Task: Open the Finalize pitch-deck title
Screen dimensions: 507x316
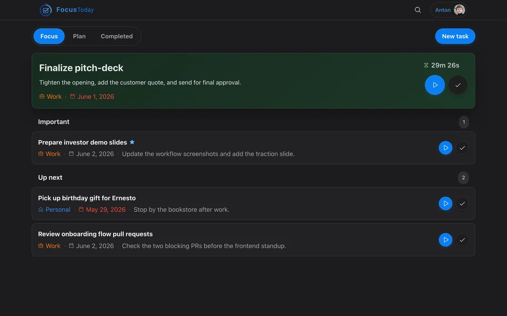Action: point(81,68)
